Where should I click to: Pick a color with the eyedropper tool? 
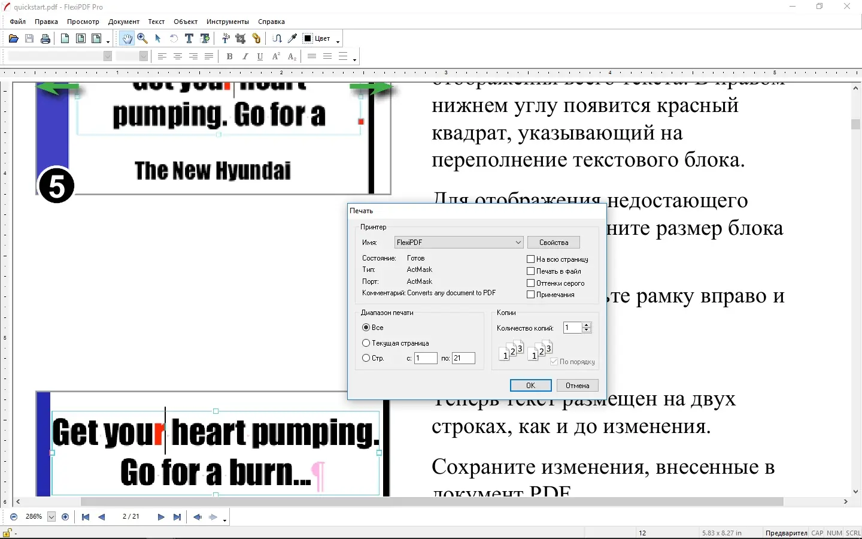292,38
